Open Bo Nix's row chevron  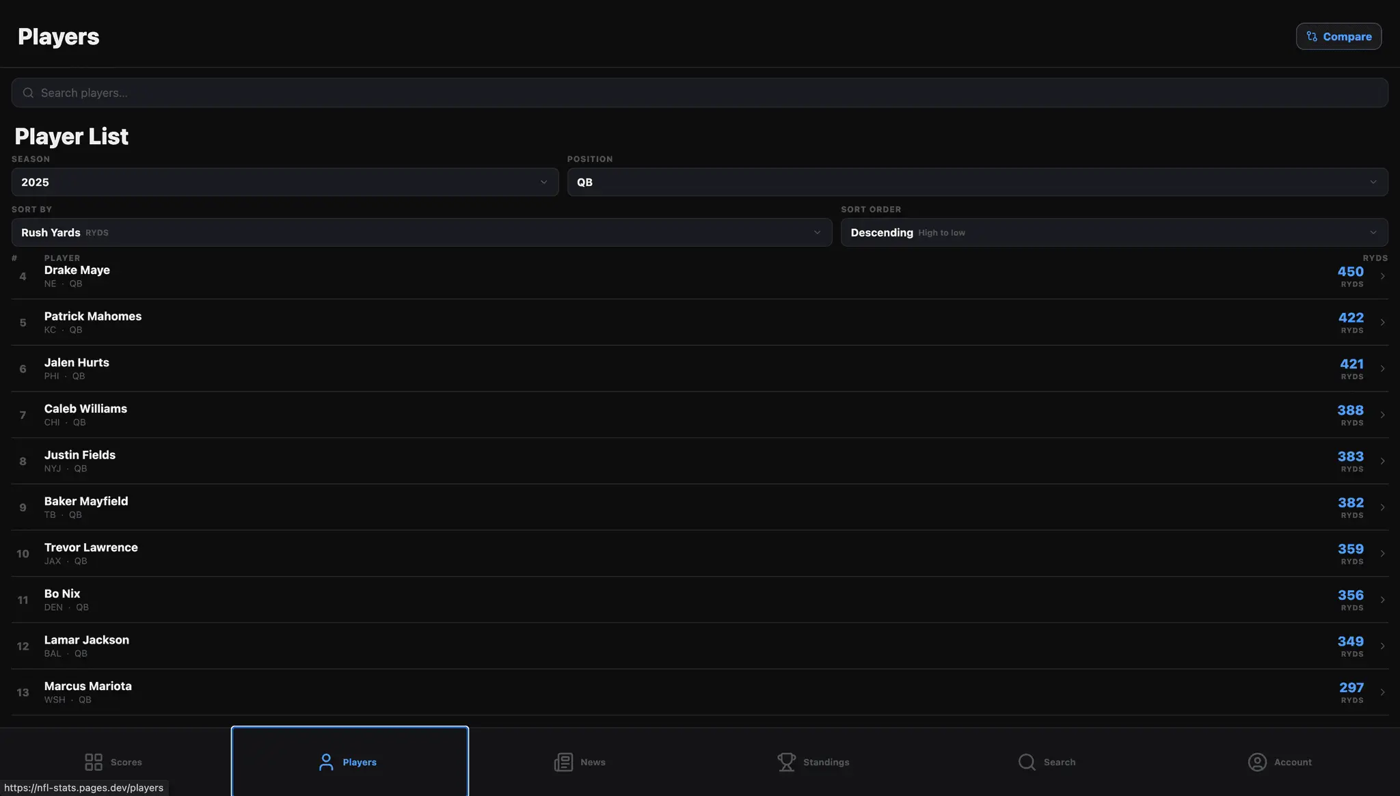[x=1382, y=600]
